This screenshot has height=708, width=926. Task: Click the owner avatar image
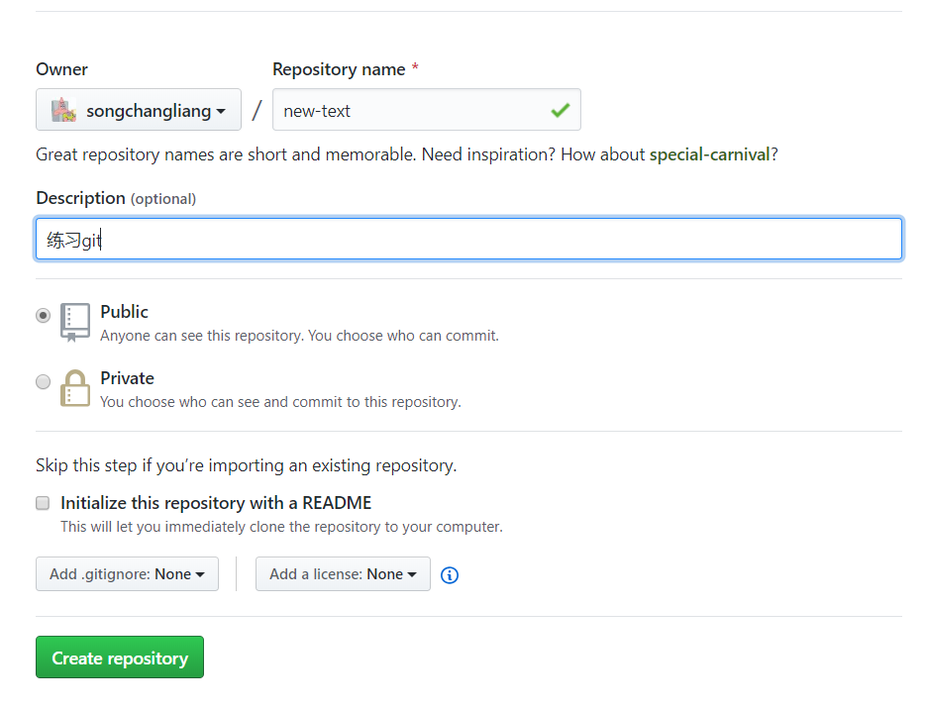(63, 110)
